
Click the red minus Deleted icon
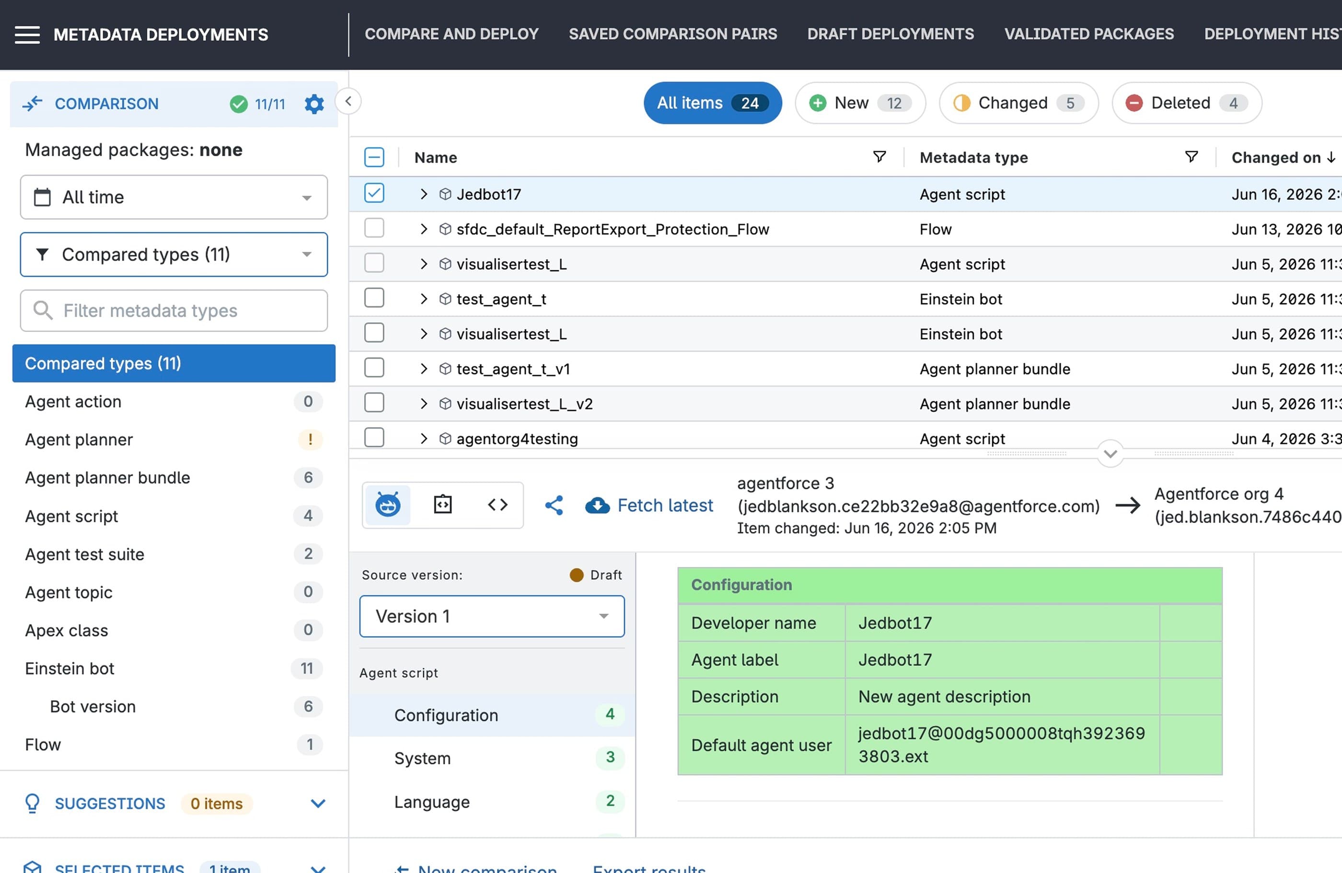(x=1134, y=103)
